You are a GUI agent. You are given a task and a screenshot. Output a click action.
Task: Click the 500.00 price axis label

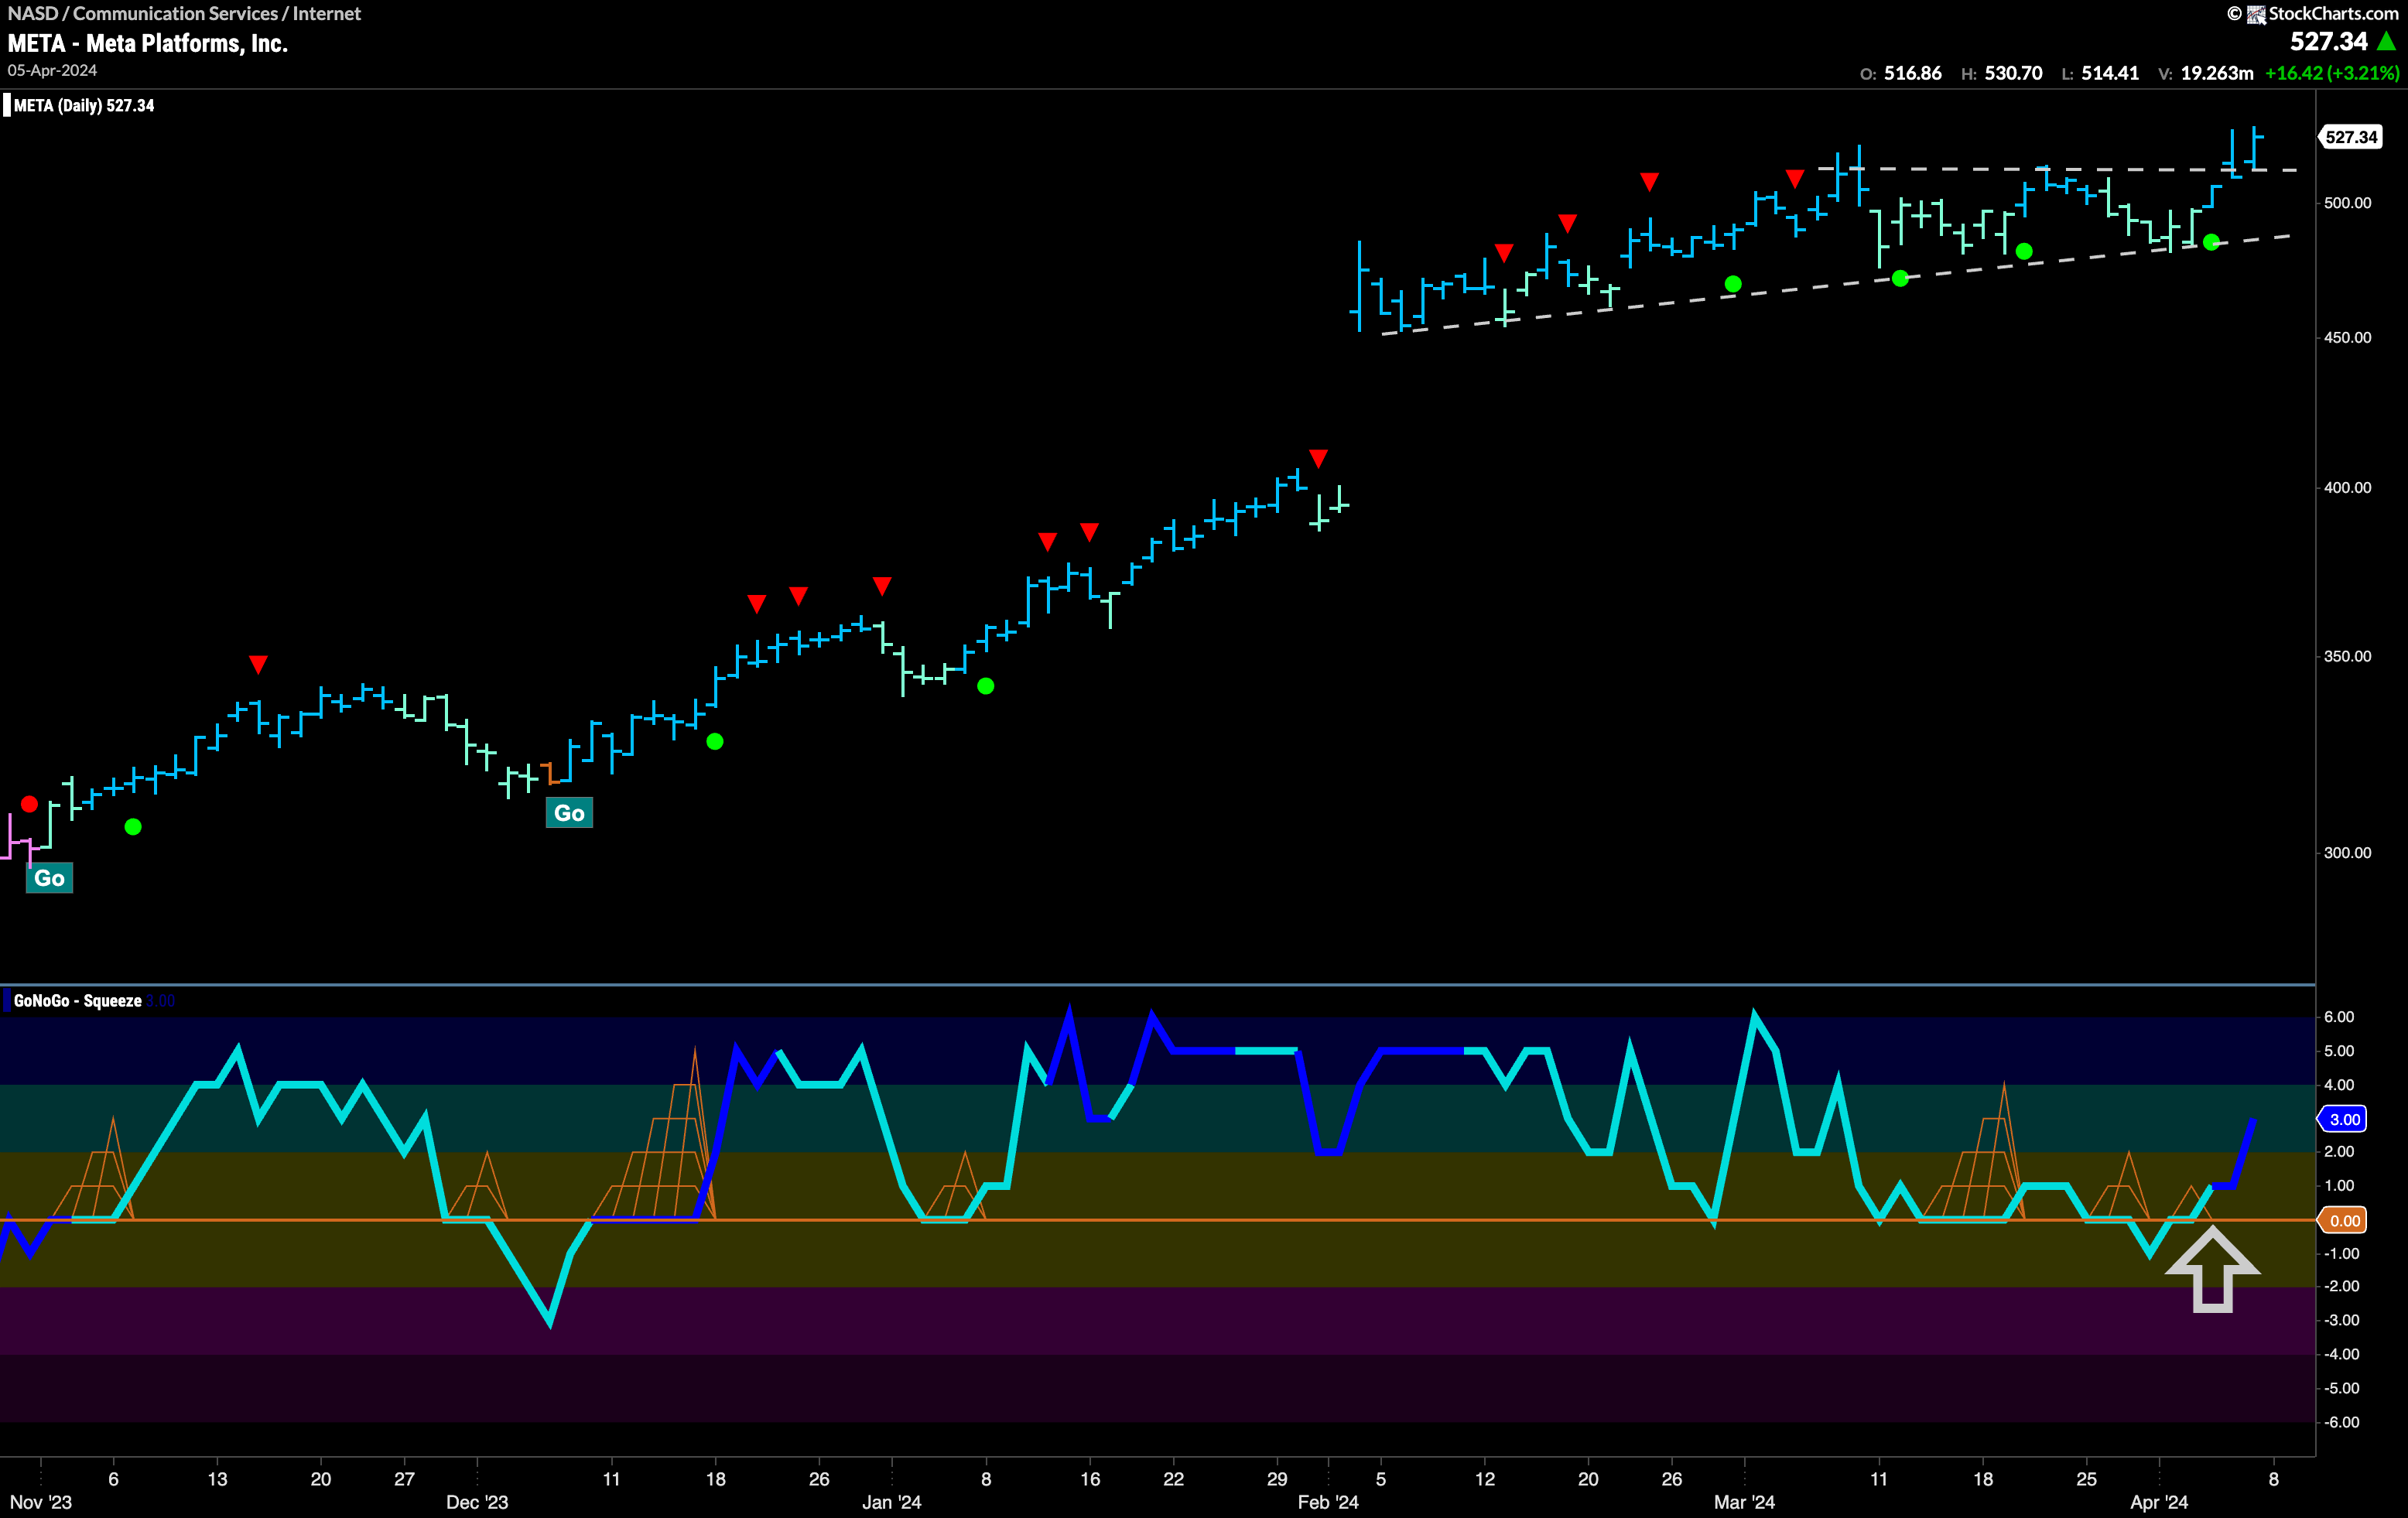pos(2347,203)
